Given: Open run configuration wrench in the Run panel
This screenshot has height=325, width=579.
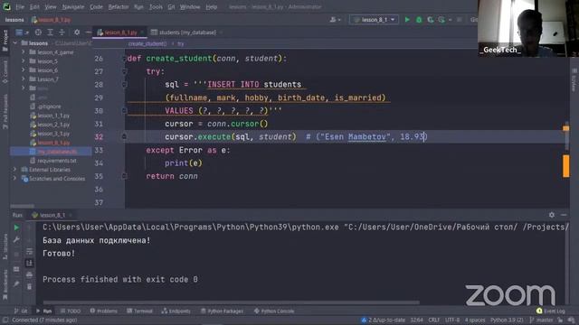Looking at the screenshot, I should coord(16,240).
